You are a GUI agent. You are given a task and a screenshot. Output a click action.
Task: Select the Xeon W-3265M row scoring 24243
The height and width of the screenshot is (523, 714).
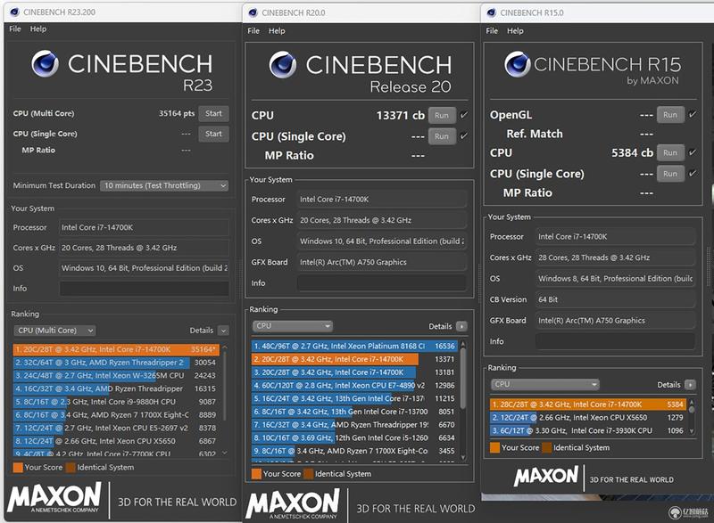[x=116, y=376]
